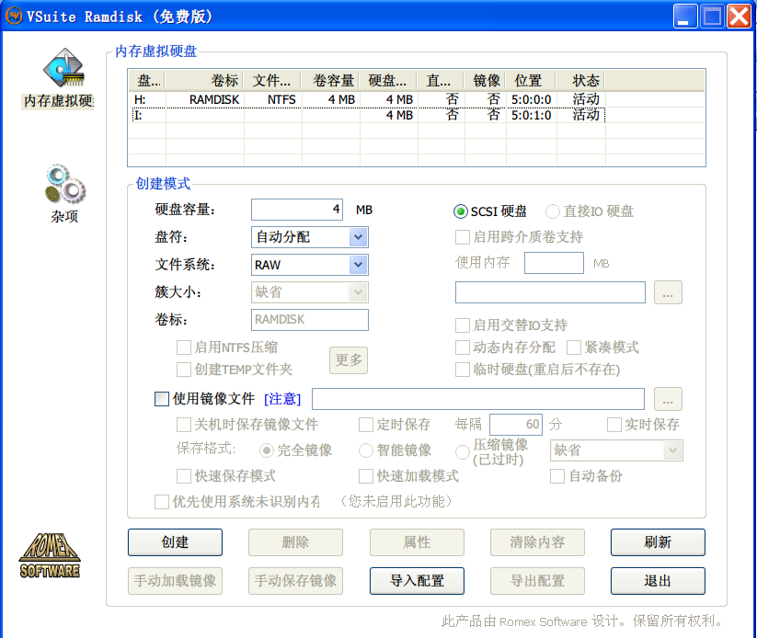Image resolution: width=757 pixels, height=638 pixels.
Task: Enable 快速加载模式 checkbox
Action: coord(366,476)
